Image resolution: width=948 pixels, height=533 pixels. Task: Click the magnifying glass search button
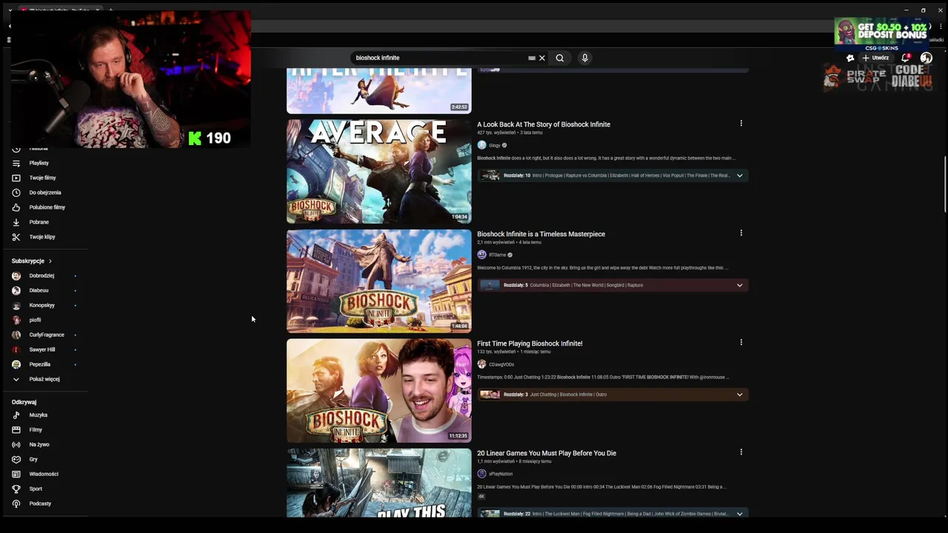pyautogui.click(x=560, y=58)
